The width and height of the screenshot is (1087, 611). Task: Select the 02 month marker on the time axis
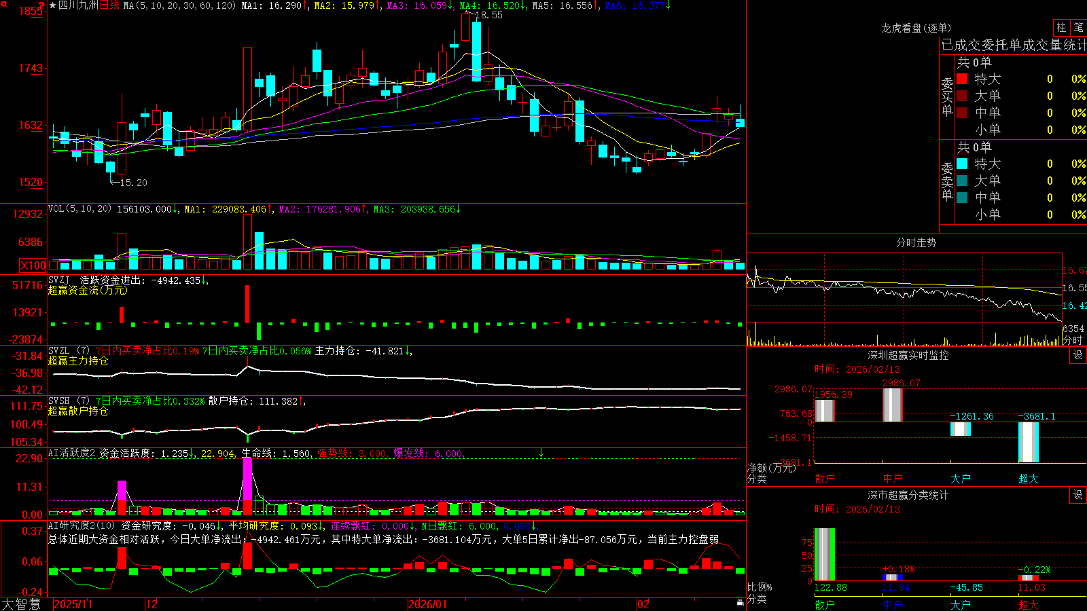(x=643, y=604)
